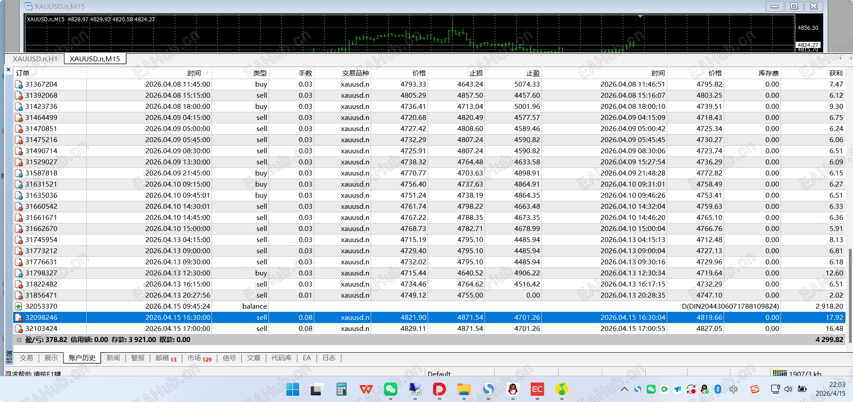Click the 获利 column header
The height and width of the screenshot is (402, 853).
tap(835, 73)
